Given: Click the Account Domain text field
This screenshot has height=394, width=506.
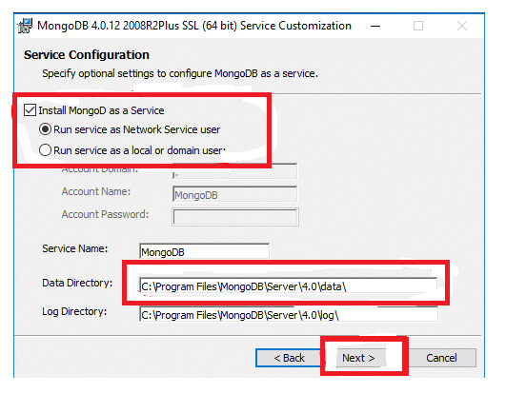Looking at the screenshot, I should click(x=235, y=172).
